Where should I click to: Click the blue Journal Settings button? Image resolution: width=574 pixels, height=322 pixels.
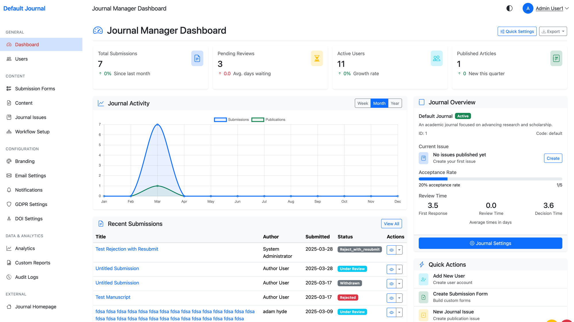[x=490, y=243]
